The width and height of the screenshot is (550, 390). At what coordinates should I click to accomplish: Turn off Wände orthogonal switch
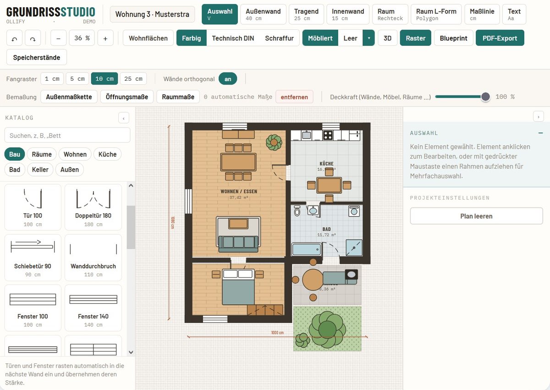tap(228, 79)
